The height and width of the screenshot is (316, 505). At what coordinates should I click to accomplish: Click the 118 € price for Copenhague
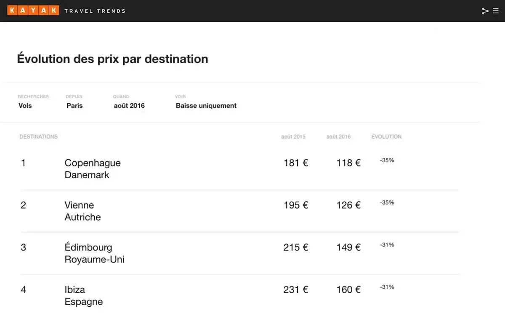coord(348,163)
